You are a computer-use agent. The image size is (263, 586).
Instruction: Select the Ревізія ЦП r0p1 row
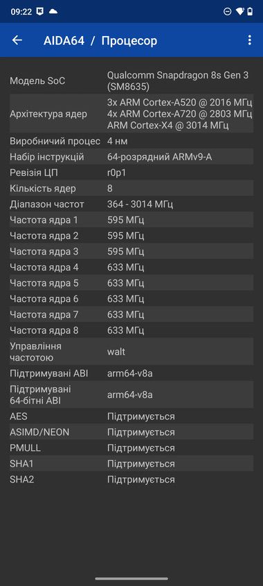[131, 173]
